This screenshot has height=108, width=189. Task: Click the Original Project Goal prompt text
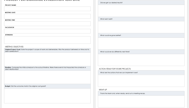click(x=47, y=50)
